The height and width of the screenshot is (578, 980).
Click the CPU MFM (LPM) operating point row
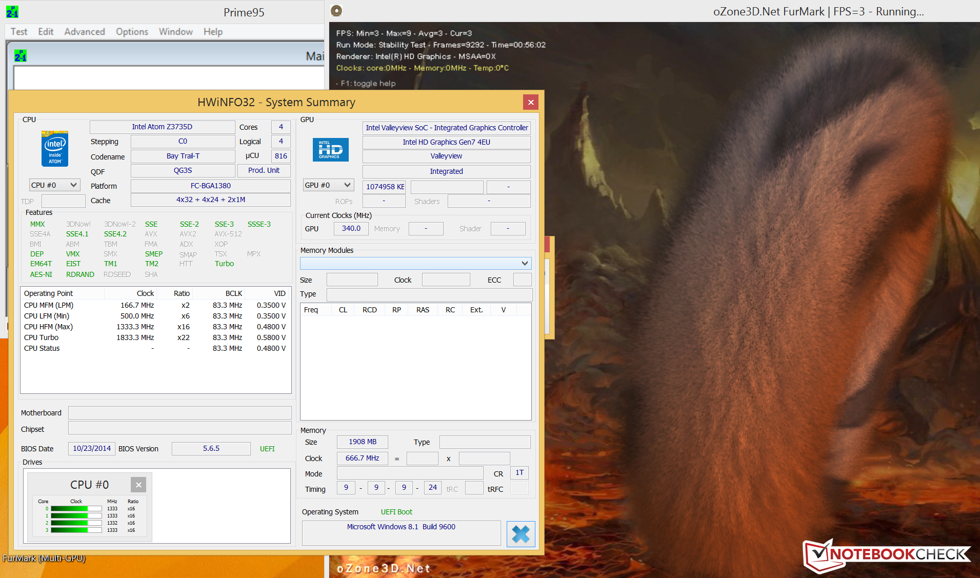tap(155, 305)
